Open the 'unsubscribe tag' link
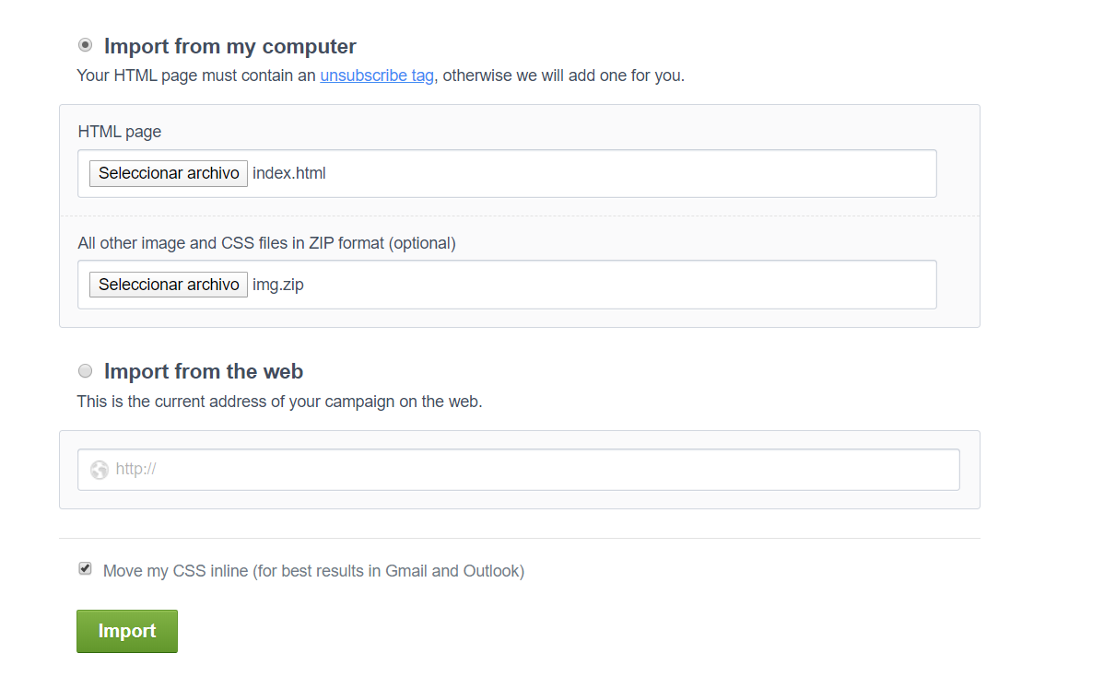Screen dimensions: 1104x688 [376, 76]
